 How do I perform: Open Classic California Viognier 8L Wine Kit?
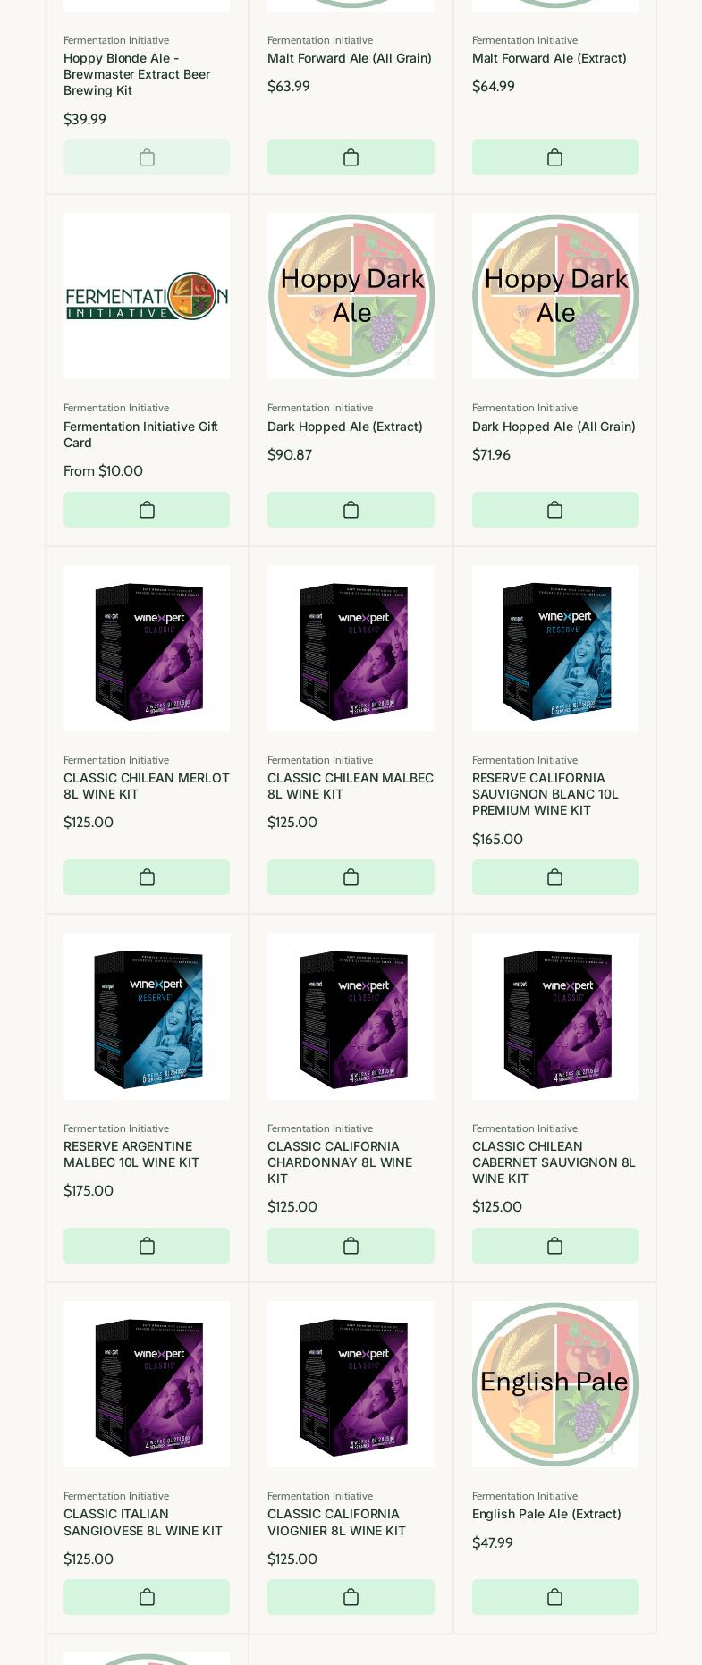click(336, 1522)
